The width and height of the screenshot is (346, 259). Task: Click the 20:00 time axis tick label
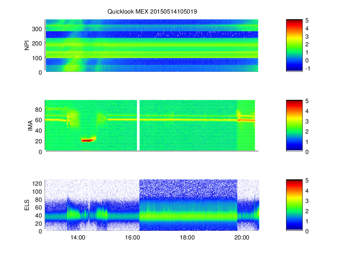coord(242,237)
